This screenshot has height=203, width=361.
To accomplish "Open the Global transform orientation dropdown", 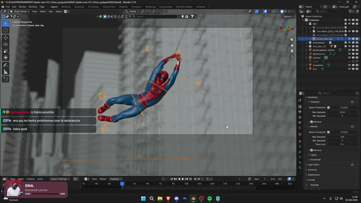I will pyautogui.click(x=132, y=12).
